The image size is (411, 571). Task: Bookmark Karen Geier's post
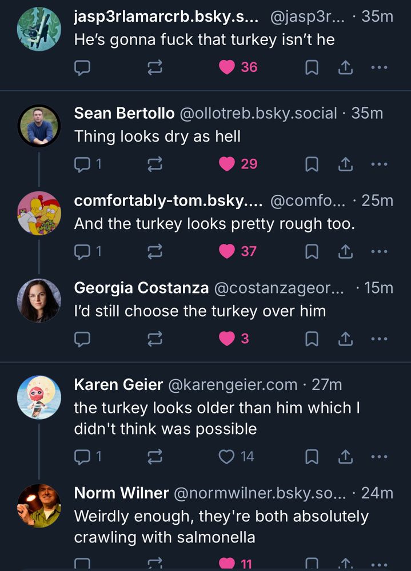[x=312, y=456]
